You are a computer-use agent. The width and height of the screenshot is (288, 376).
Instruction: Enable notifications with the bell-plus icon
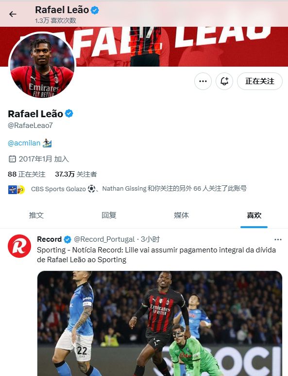point(224,81)
